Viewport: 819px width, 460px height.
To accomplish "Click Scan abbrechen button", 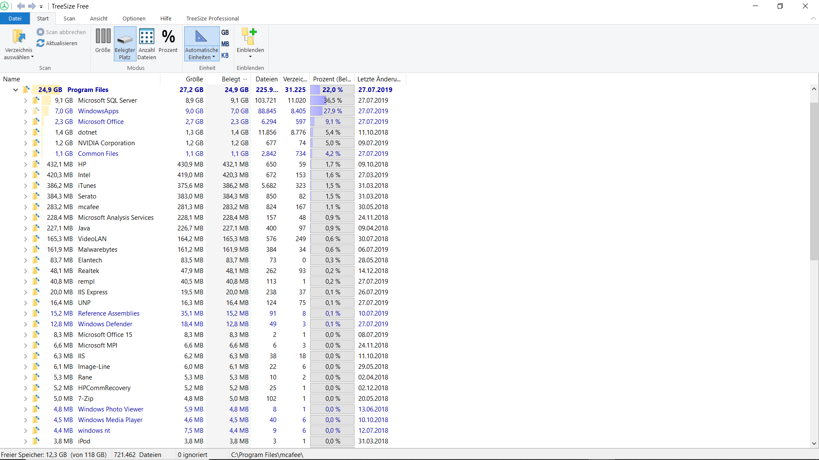I will click(61, 32).
